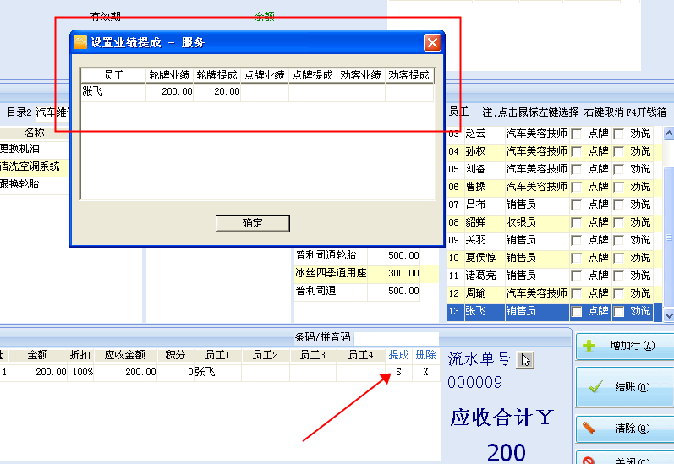Select 张飞 row in commission dialog
This screenshot has height=464, width=674.
[x=257, y=91]
